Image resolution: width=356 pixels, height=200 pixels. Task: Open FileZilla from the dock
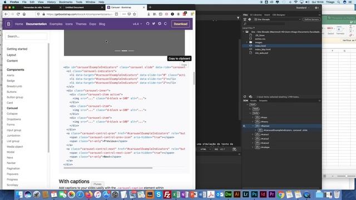coord(167,194)
